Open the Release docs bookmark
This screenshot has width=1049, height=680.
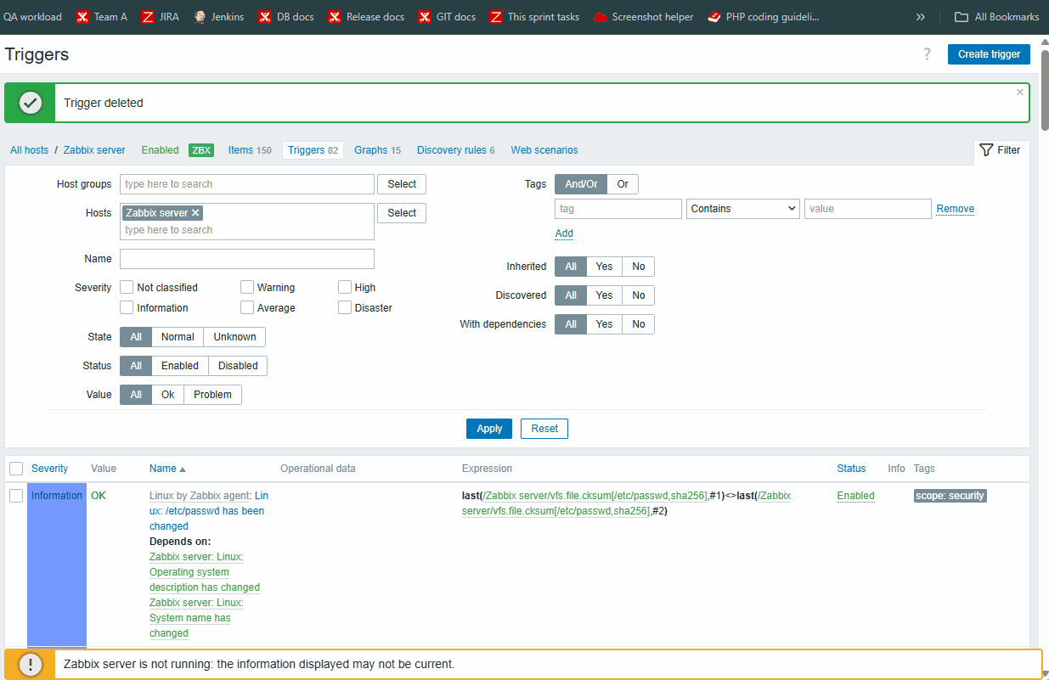pyautogui.click(x=366, y=17)
